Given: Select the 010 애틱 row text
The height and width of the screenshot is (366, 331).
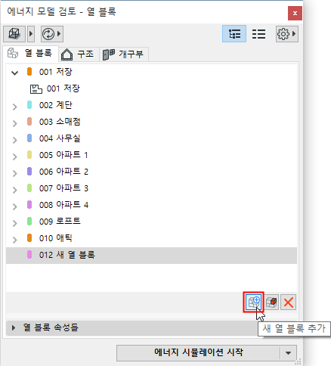Looking at the screenshot, I should click(56, 238).
